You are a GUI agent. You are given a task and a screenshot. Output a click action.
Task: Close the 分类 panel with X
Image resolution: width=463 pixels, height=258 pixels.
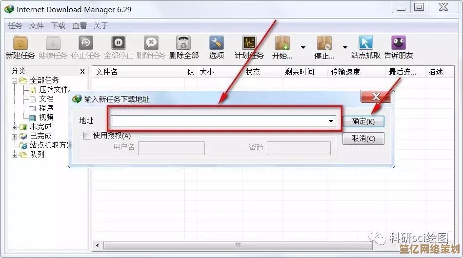82,71
